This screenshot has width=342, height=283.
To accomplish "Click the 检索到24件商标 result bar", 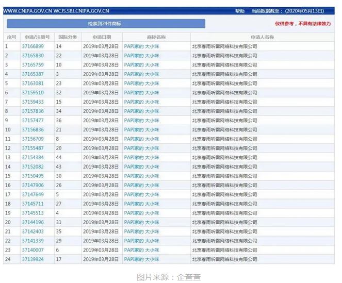I will (x=106, y=24).
